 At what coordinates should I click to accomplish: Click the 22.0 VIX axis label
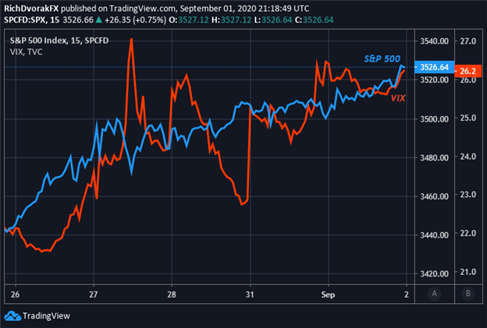(467, 233)
